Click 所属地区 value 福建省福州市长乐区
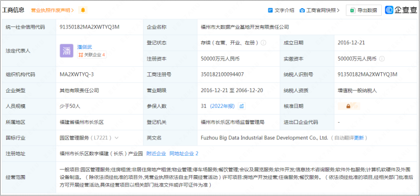 (82, 122)
